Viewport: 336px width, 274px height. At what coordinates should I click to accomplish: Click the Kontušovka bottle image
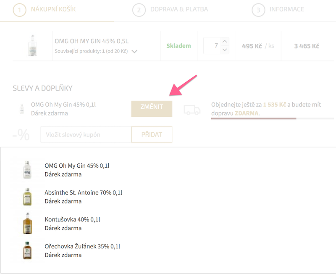27,224
